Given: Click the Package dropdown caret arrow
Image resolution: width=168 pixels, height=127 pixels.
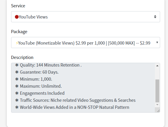Looking at the screenshot, I should point(157,43).
